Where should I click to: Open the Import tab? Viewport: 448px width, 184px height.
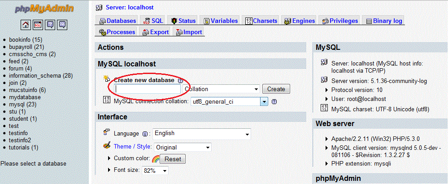point(189,32)
